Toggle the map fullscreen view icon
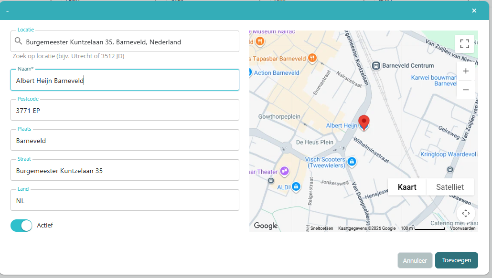The height and width of the screenshot is (278, 492). (464, 44)
